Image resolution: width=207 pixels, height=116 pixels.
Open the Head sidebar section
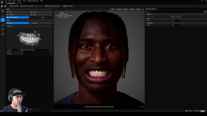tap(3, 20)
